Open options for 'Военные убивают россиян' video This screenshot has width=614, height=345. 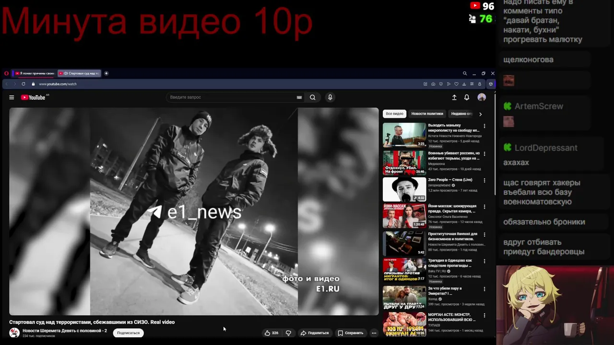484,154
